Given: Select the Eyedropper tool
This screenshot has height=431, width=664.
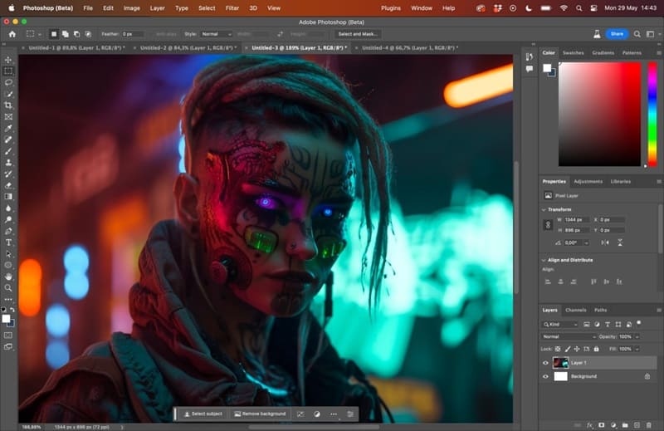Looking at the screenshot, I should coord(8,128).
